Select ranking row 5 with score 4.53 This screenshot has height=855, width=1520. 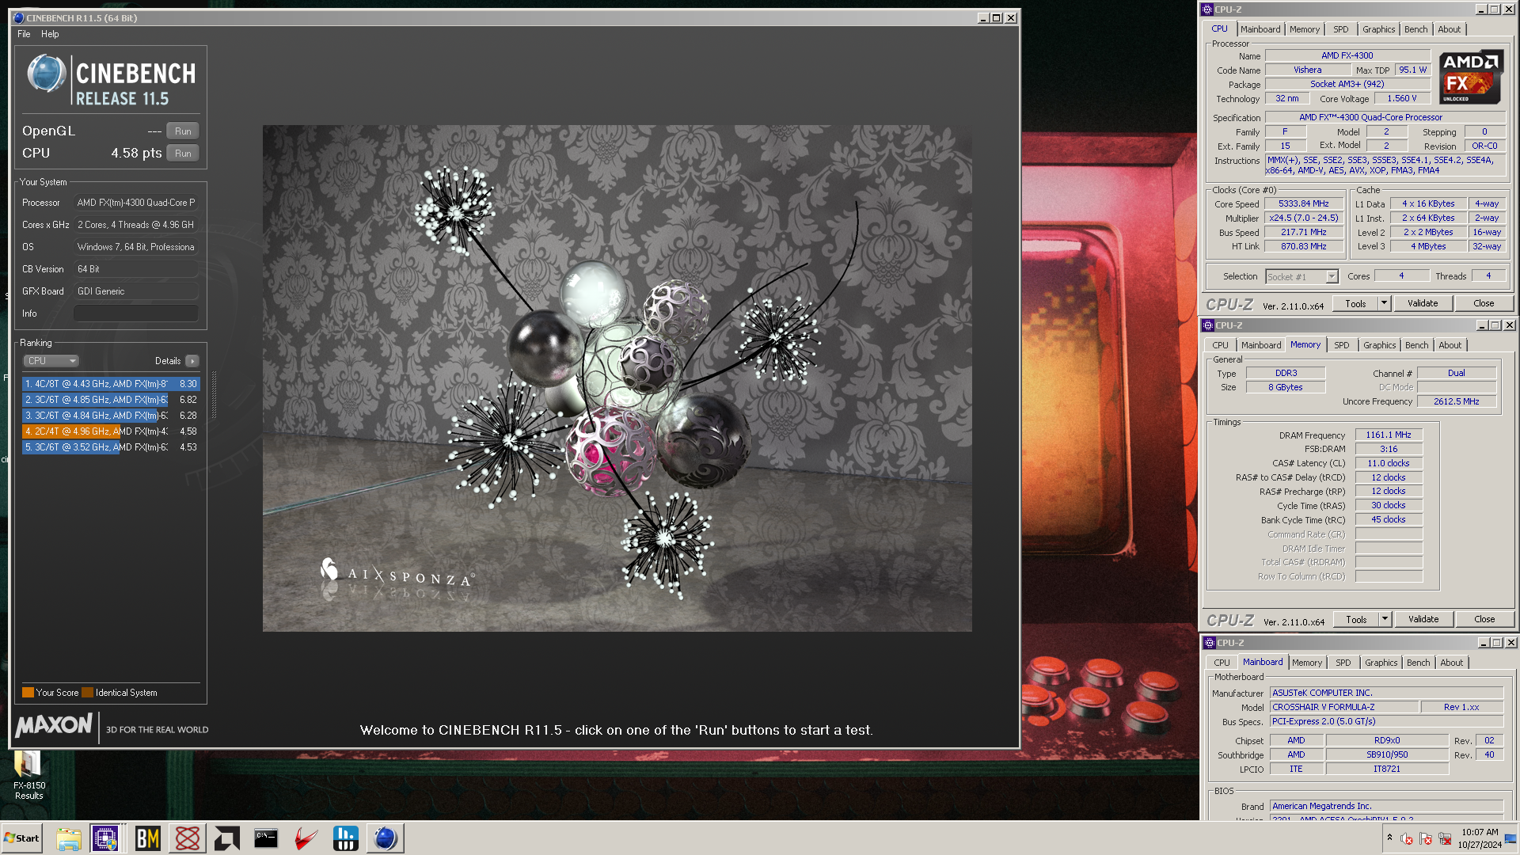click(x=111, y=447)
